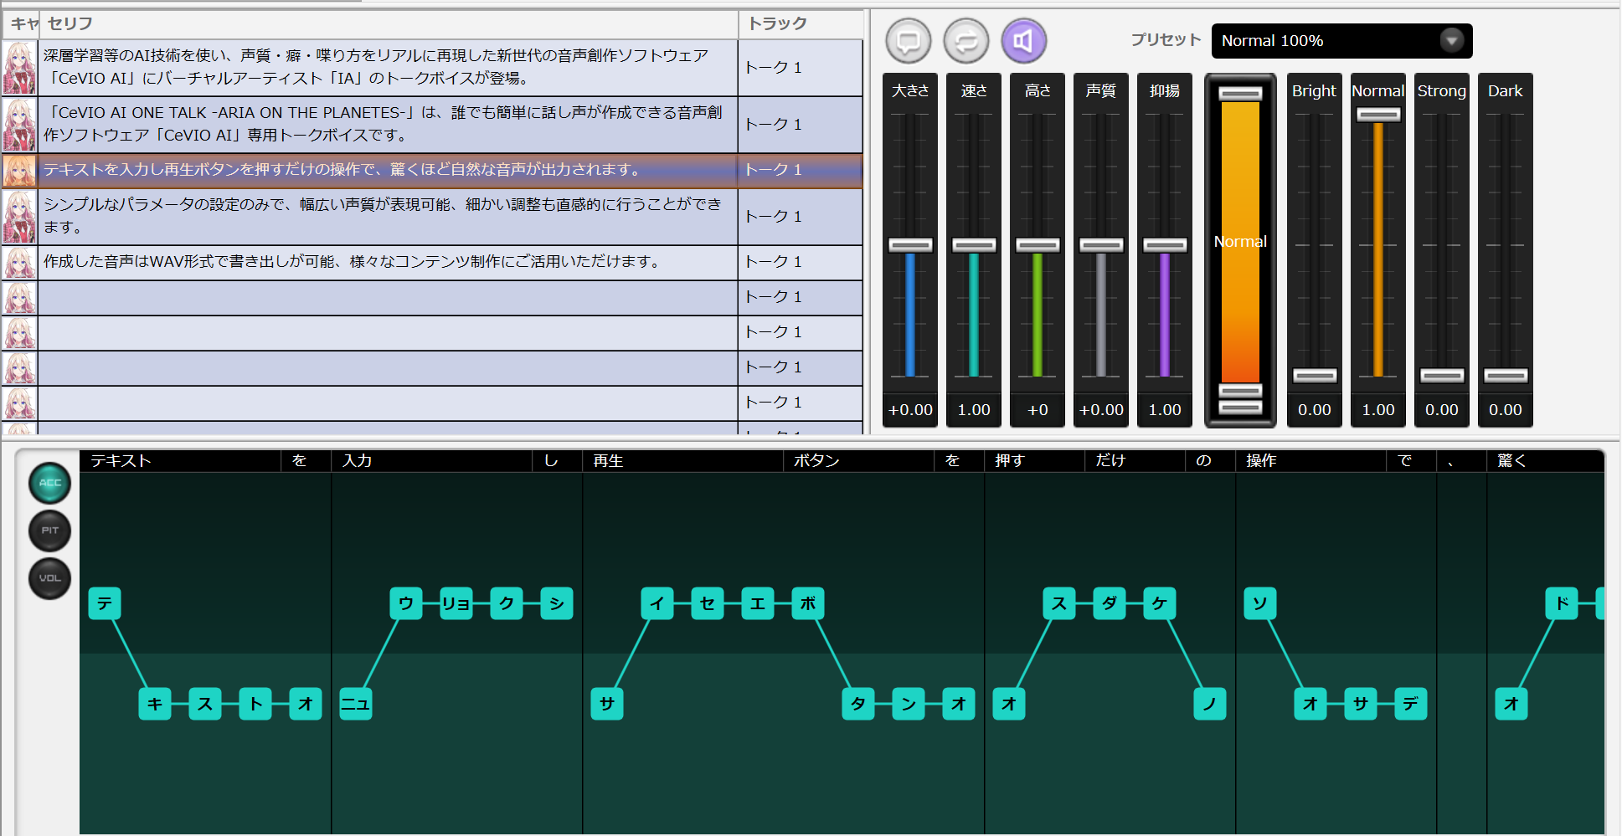The image size is (1622, 836).
Task: Click the キ accent node
Action: point(155,704)
